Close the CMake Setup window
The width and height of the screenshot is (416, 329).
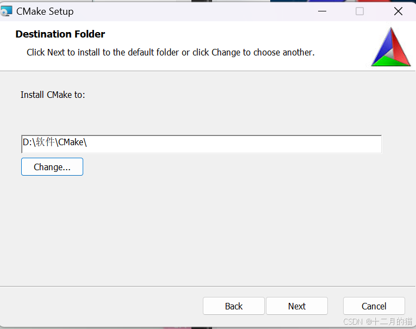click(398, 11)
